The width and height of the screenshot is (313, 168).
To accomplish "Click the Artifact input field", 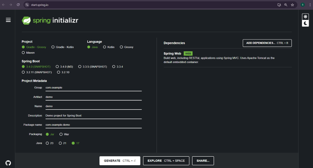I will pyautogui.click(x=94, y=97).
